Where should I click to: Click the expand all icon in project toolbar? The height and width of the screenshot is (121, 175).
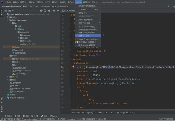(45, 11)
